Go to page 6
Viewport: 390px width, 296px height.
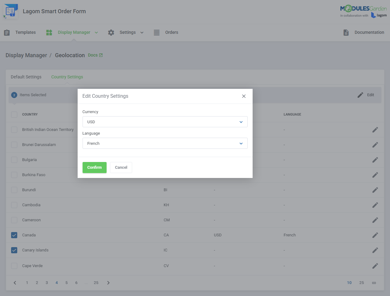[x=76, y=283]
